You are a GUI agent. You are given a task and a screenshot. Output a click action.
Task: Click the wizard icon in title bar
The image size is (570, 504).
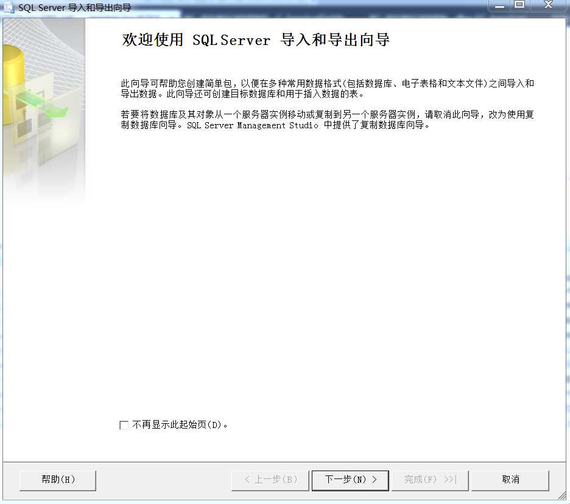click(8, 7)
